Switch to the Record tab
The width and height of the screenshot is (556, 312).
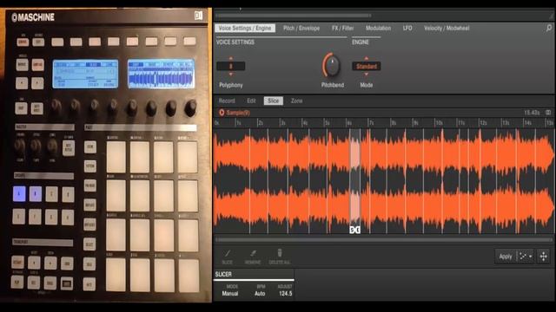click(227, 101)
